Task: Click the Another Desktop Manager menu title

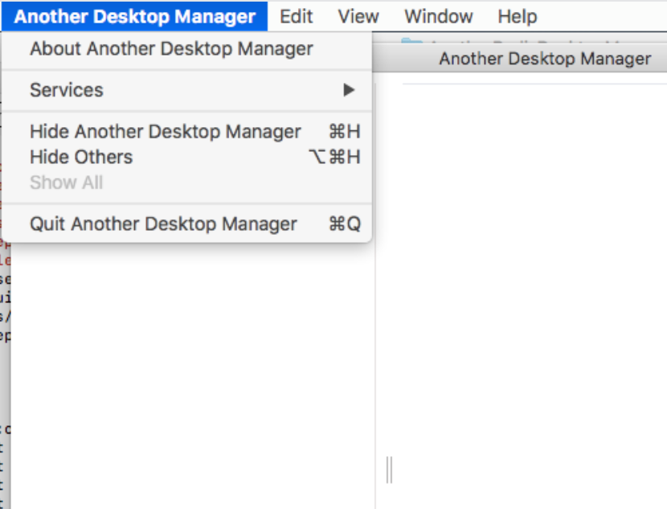Action: (x=135, y=16)
